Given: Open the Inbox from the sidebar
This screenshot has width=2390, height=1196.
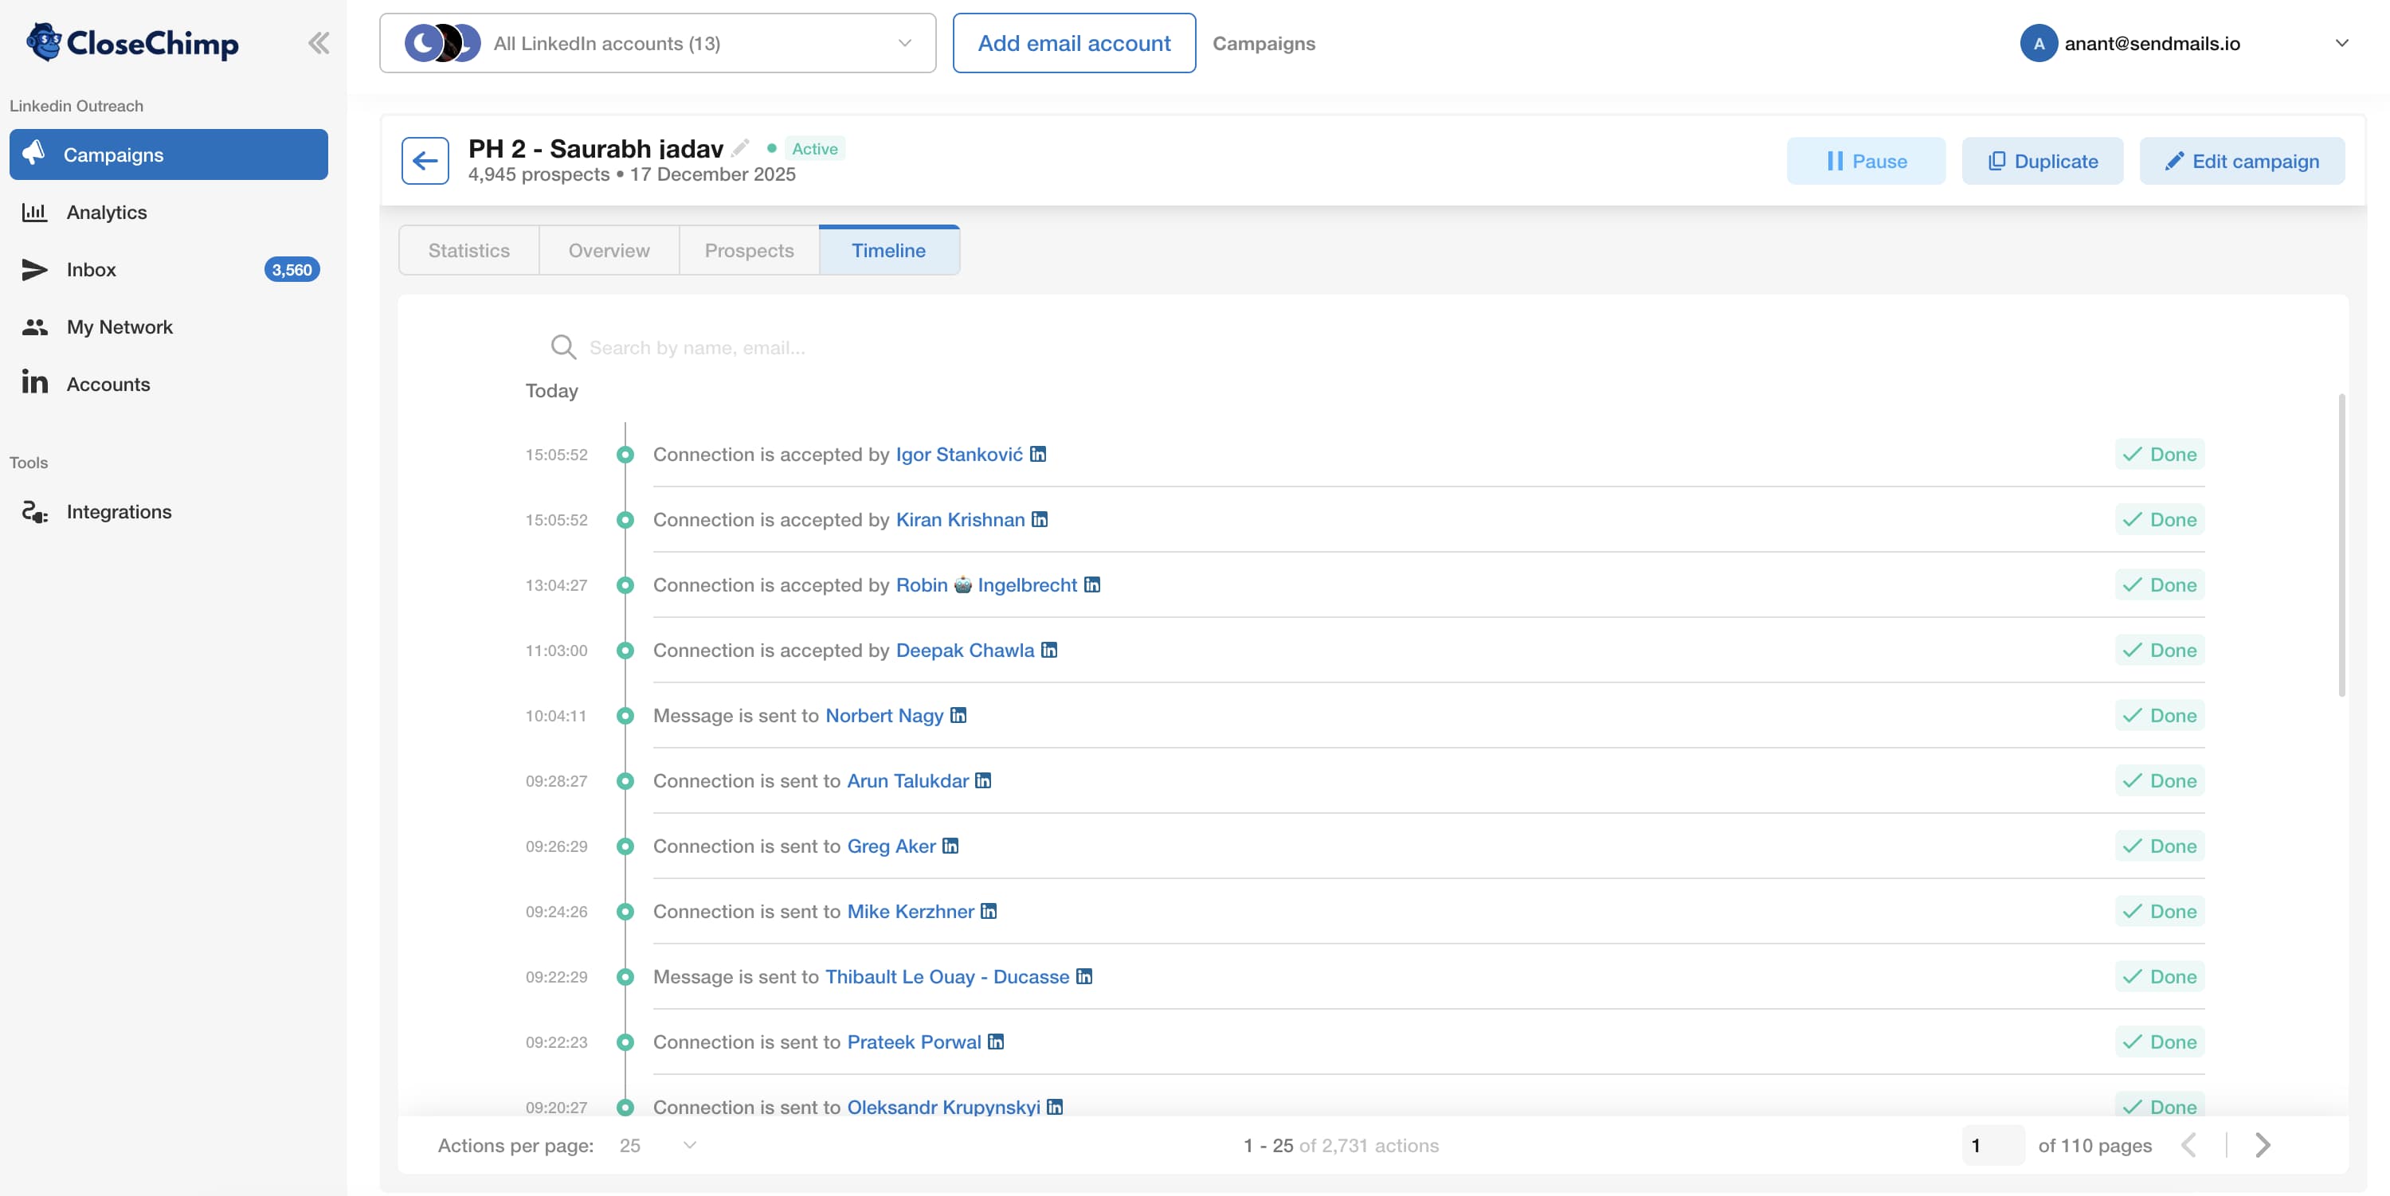Looking at the screenshot, I should coord(92,269).
